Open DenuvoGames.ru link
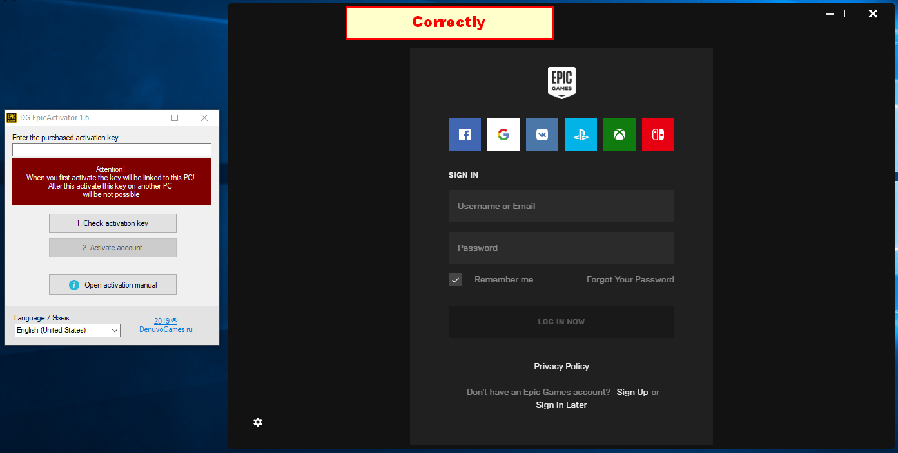Viewport: 898px width, 453px height. tap(166, 329)
